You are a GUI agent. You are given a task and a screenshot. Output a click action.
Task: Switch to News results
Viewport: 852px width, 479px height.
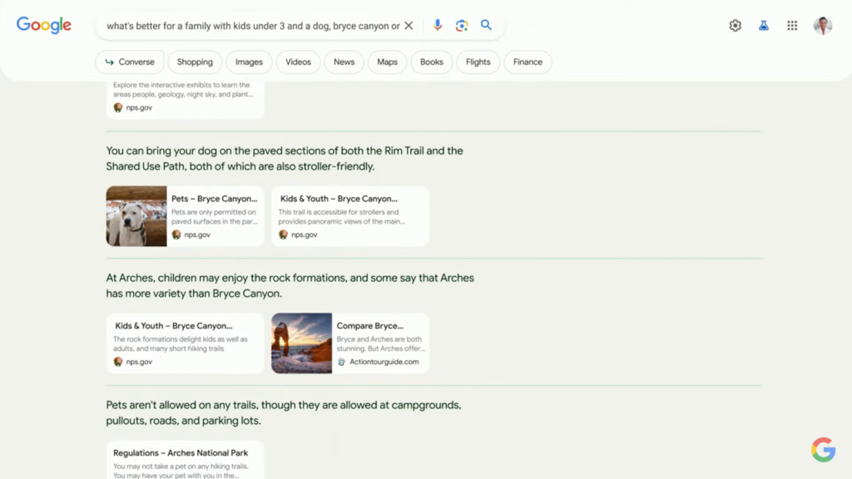point(344,62)
